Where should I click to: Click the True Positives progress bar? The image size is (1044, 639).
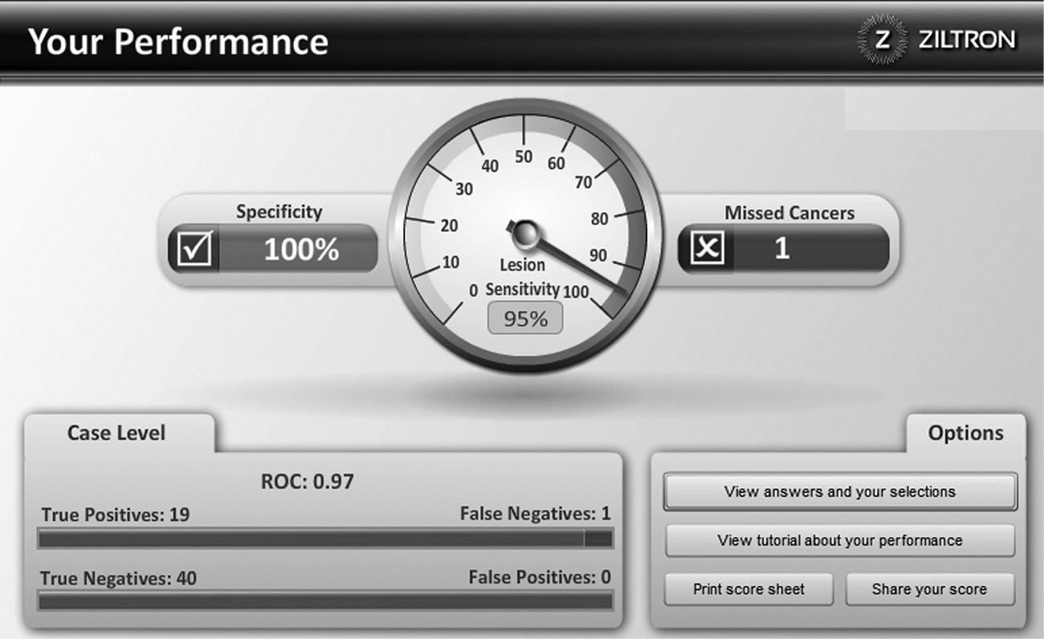[324, 539]
